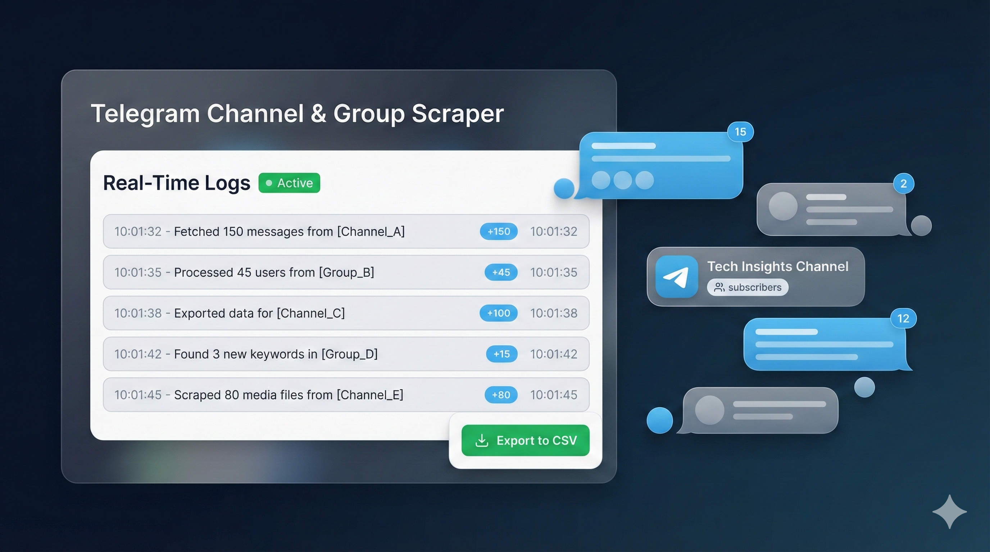Select the sparkle icon in bottom right corner
Image resolution: width=990 pixels, height=552 pixels.
950,511
